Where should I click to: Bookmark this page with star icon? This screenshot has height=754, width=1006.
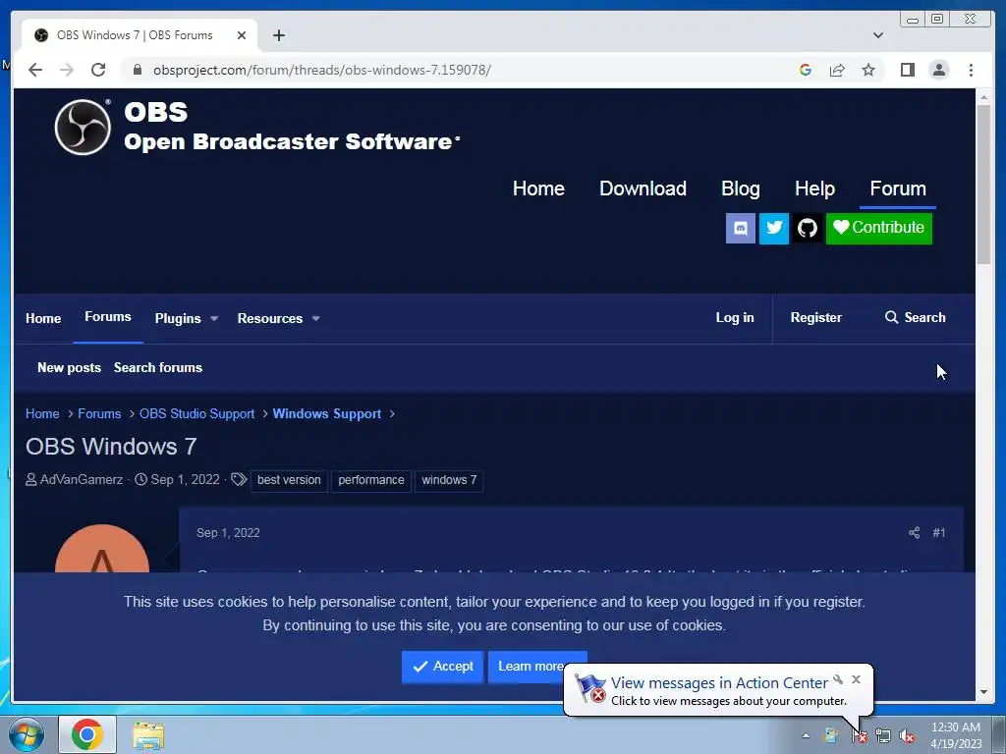tap(868, 70)
